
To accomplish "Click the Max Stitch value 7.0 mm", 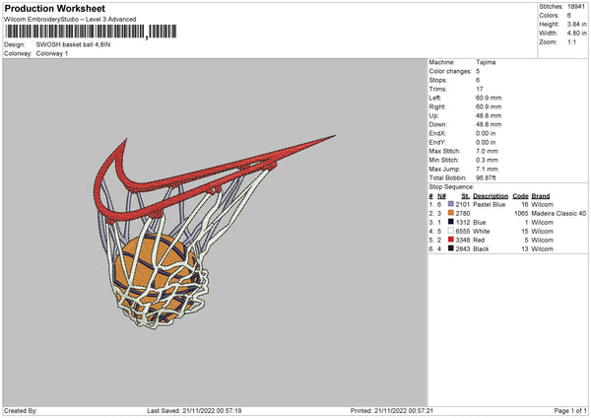I will point(487,151).
